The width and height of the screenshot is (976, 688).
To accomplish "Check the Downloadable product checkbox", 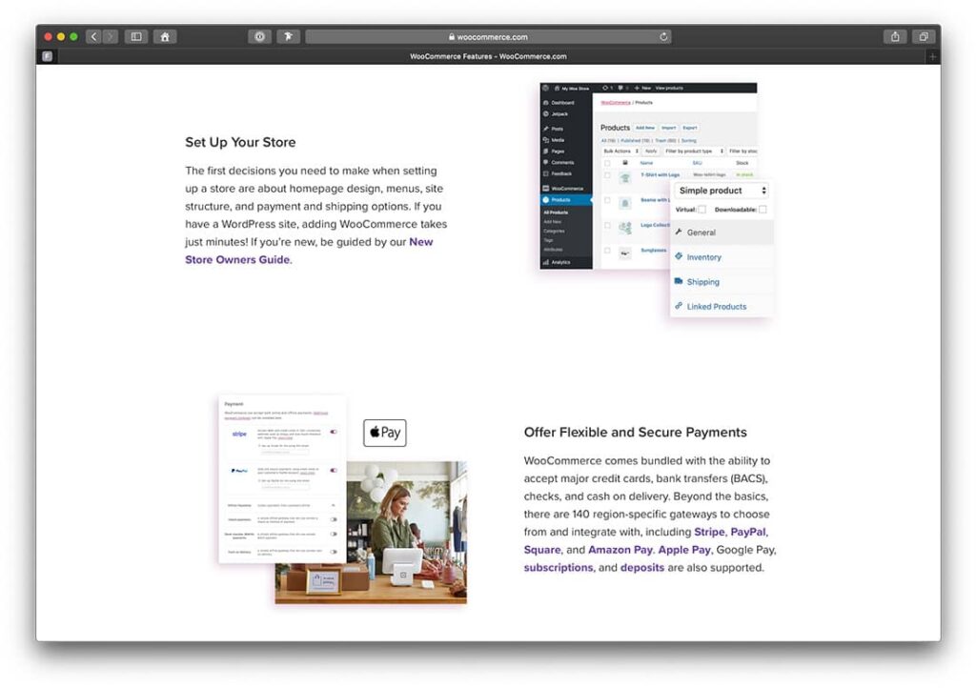I will [x=762, y=210].
